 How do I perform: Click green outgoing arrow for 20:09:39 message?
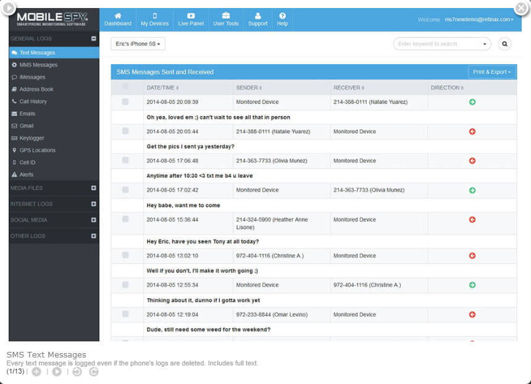pyautogui.click(x=472, y=102)
